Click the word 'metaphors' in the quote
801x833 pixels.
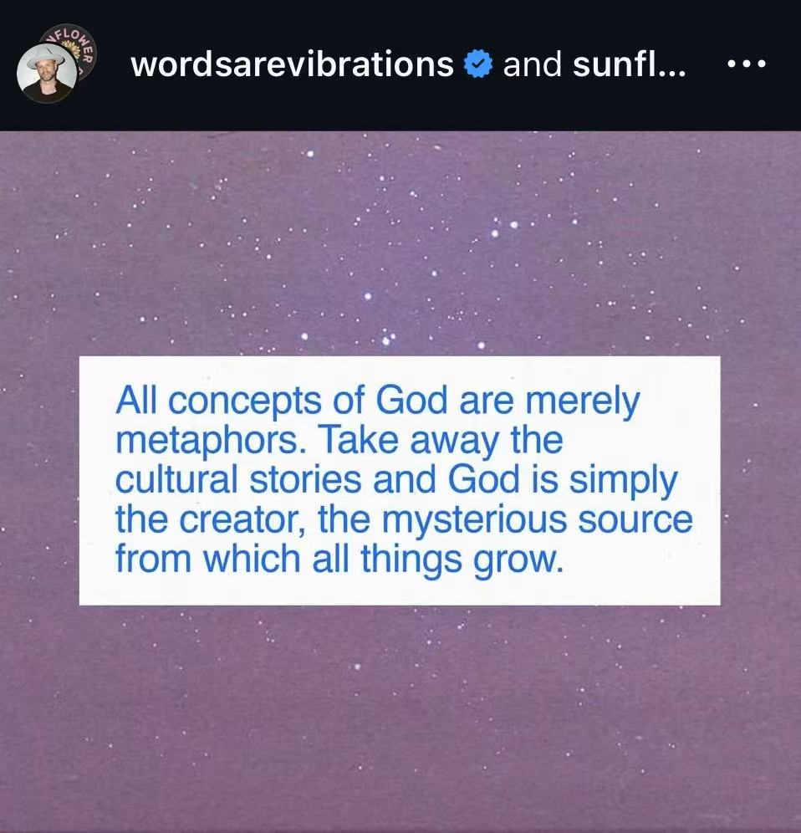tap(207, 442)
